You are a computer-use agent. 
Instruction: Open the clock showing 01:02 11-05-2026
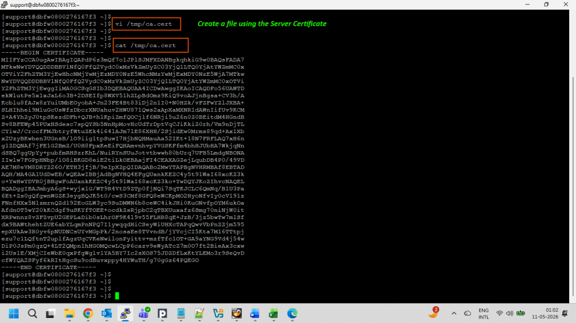pyautogui.click(x=544, y=313)
